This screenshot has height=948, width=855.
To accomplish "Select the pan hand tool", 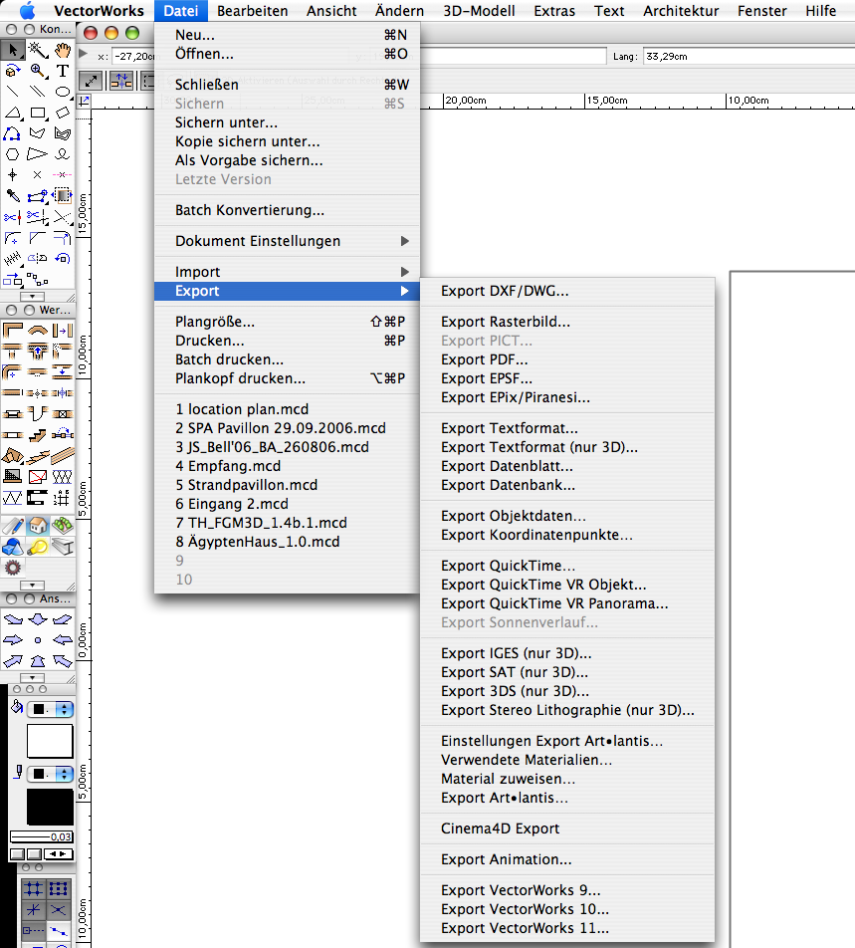I will pos(63,50).
